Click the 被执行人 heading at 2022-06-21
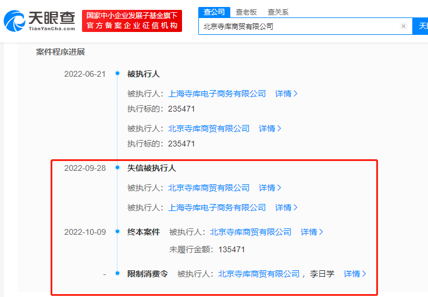 pyautogui.click(x=143, y=74)
